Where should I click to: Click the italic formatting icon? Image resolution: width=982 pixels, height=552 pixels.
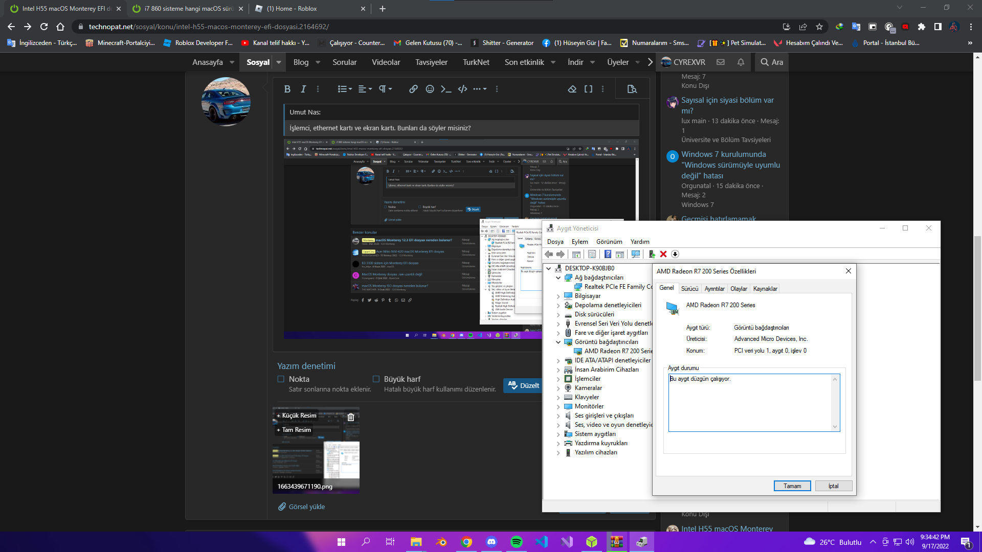303,89
